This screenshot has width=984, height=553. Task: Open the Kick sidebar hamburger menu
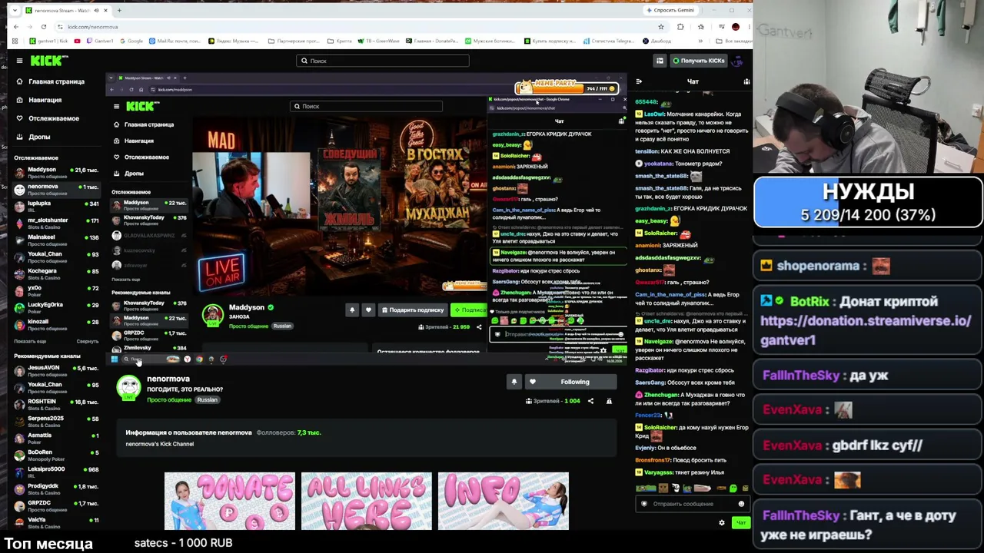[19, 61]
